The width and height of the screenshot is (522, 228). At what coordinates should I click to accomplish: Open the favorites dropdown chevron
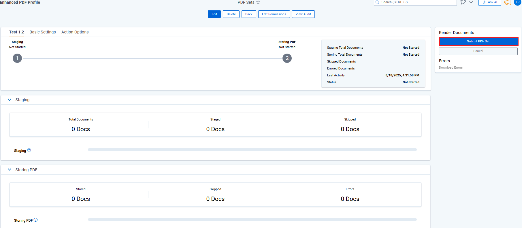click(471, 2)
